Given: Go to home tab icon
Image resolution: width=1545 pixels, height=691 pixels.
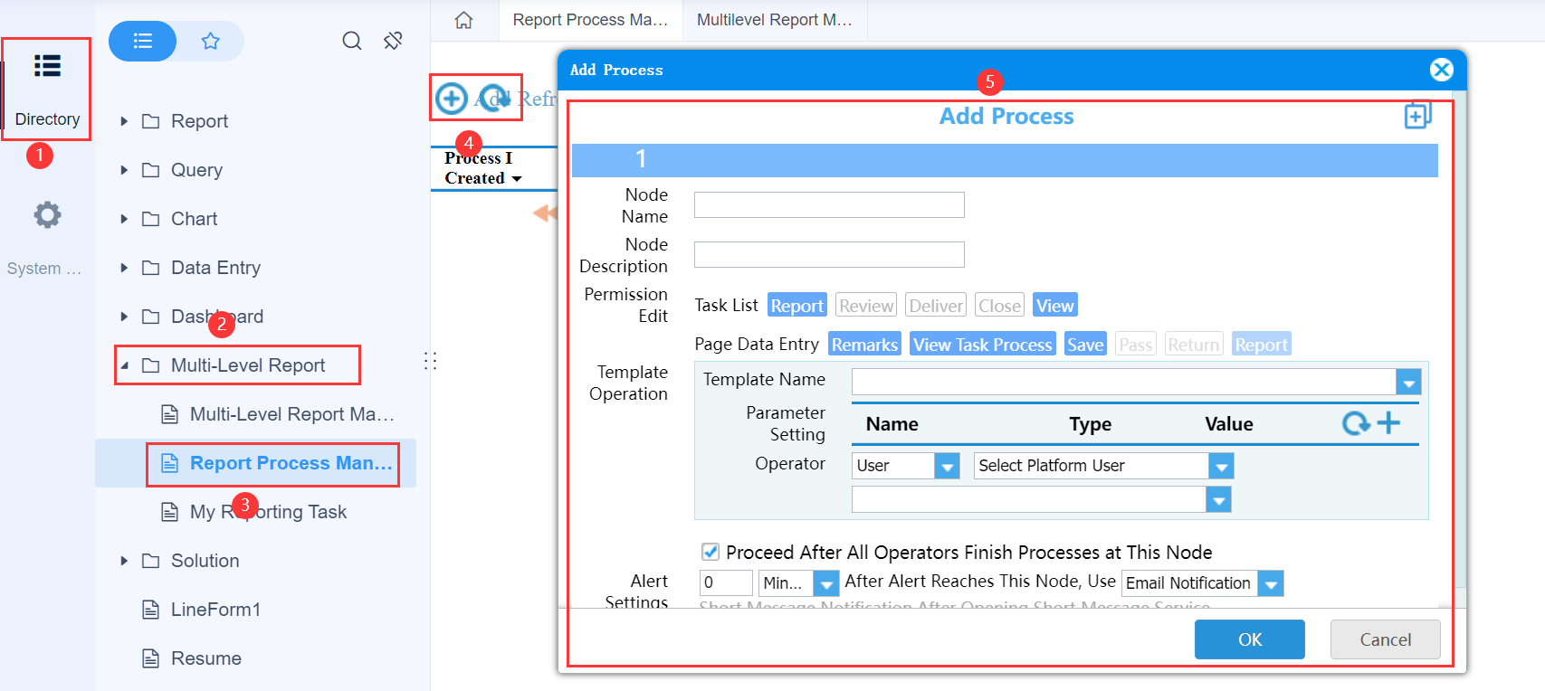Looking at the screenshot, I should (463, 20).
